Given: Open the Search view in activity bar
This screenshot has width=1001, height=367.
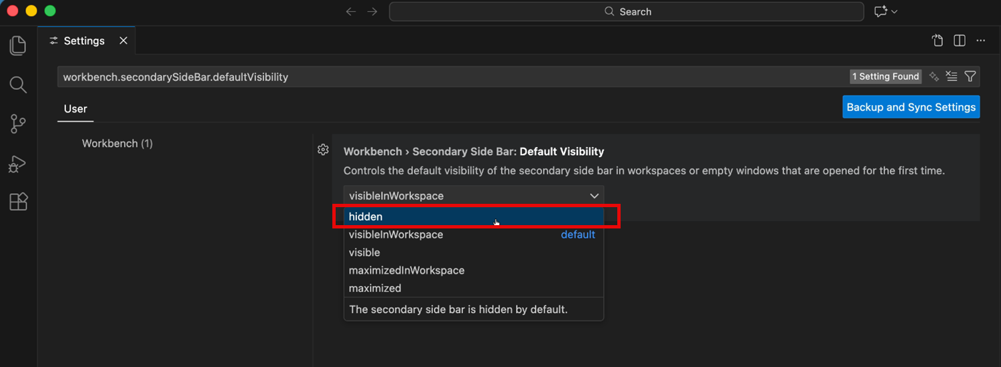Looking at the screenshot, I should 18,85.
